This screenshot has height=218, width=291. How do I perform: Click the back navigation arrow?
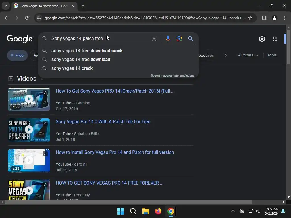coord(6,18)
